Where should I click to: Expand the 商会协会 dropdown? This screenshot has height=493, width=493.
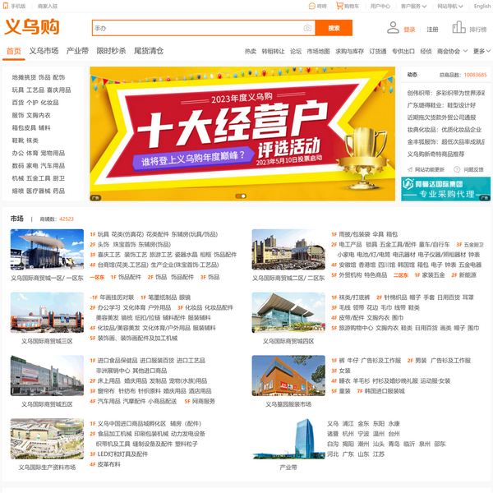coord(451,51)
